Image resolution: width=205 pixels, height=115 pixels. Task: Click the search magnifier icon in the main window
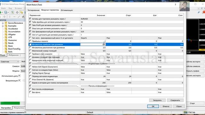tap(199, 12)
